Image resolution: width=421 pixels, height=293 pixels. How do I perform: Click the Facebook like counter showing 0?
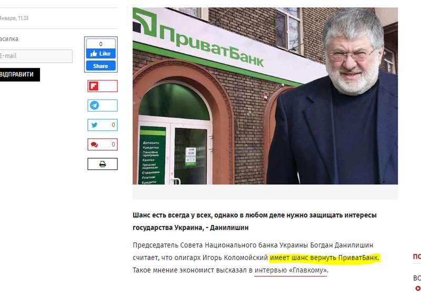(101, 44)
